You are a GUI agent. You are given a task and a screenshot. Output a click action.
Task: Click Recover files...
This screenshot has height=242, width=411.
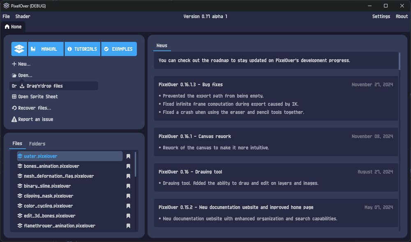point(32,108)
